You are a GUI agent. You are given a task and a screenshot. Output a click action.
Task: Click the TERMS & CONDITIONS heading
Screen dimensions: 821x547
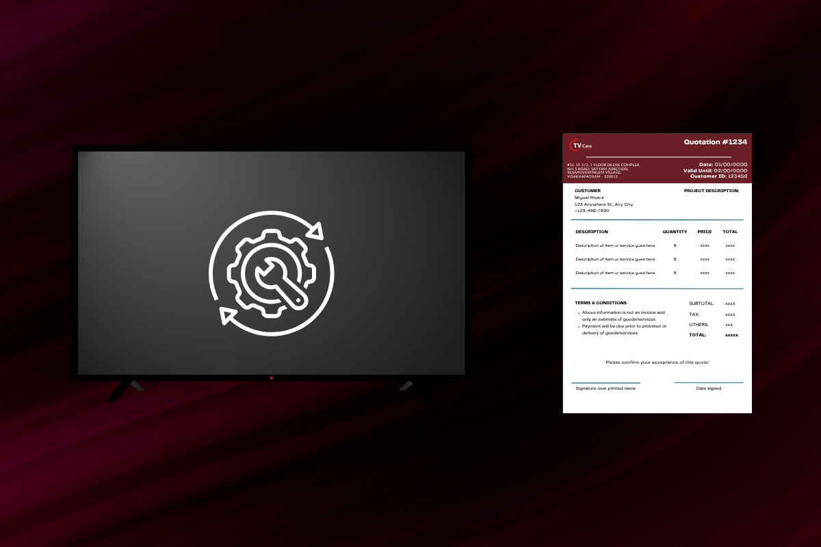601,303
